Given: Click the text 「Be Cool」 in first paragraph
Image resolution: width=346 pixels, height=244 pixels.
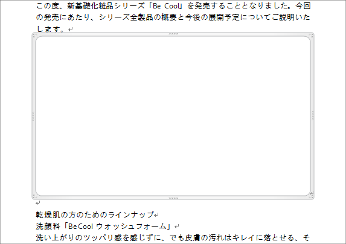Looking at the screenshot, I should pyautogui.click(x=165, y=6).
